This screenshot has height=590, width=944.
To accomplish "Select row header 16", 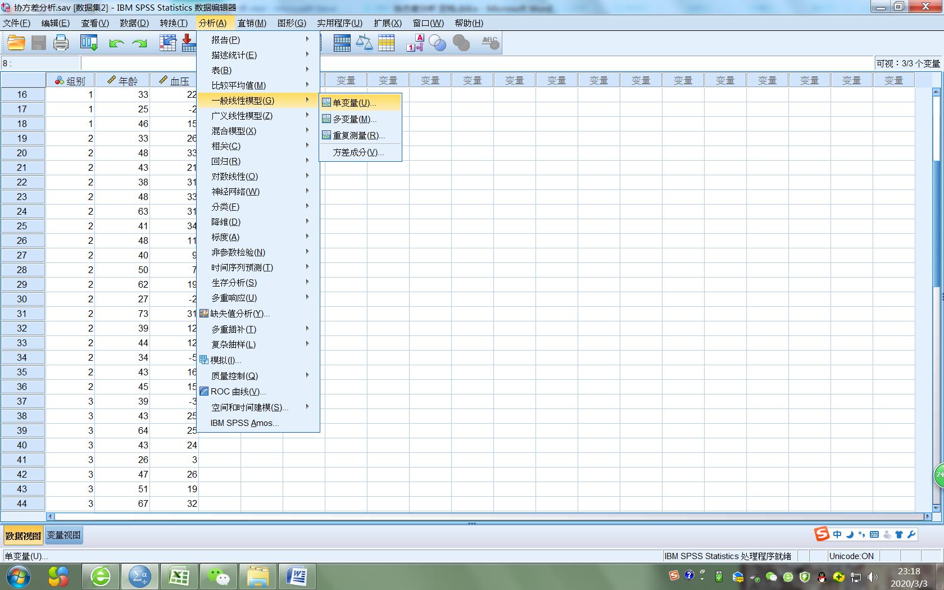I will pos(22,94).
